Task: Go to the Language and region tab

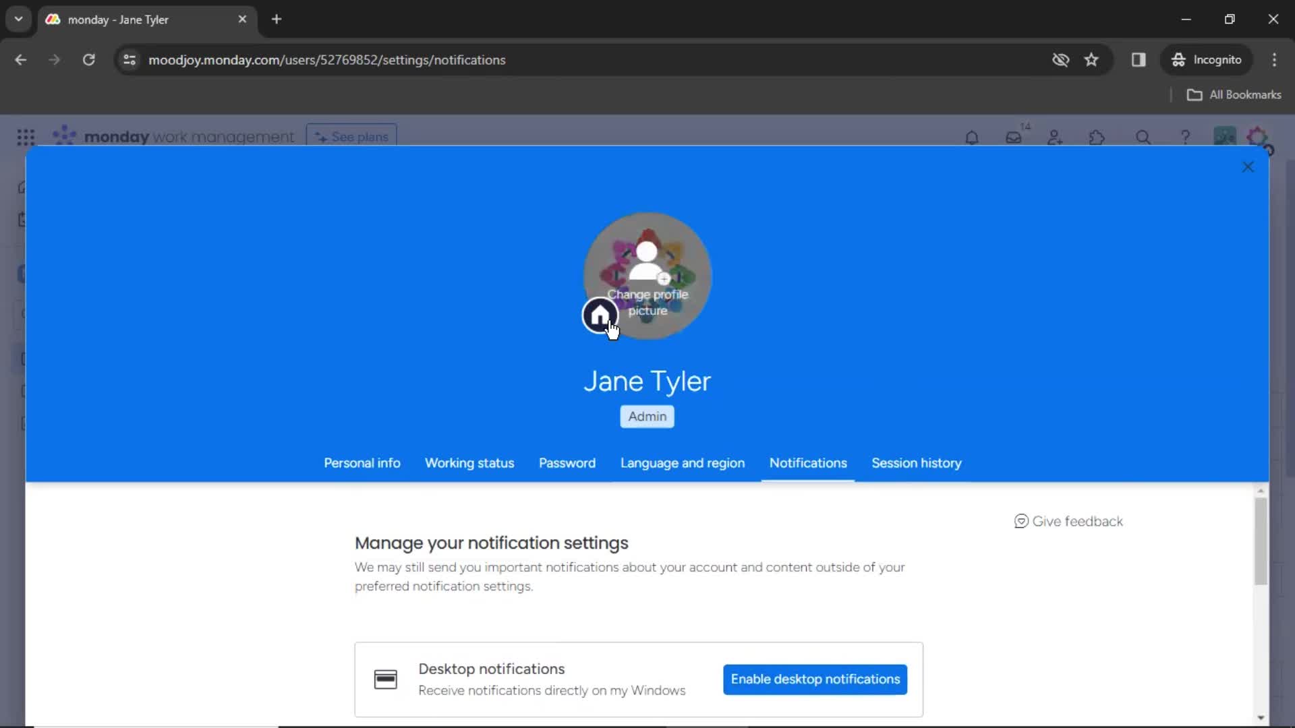Action: point(683,463)
